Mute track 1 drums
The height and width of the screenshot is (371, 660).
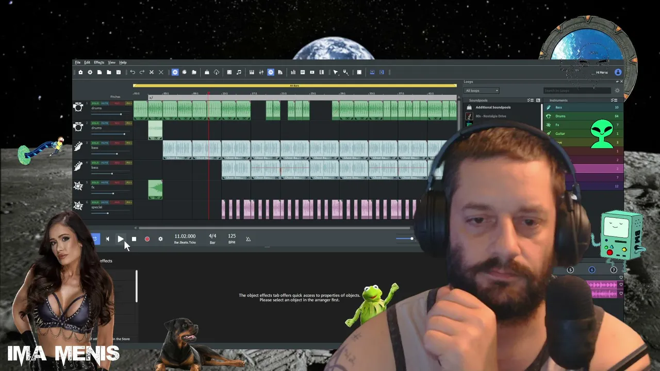105,104
